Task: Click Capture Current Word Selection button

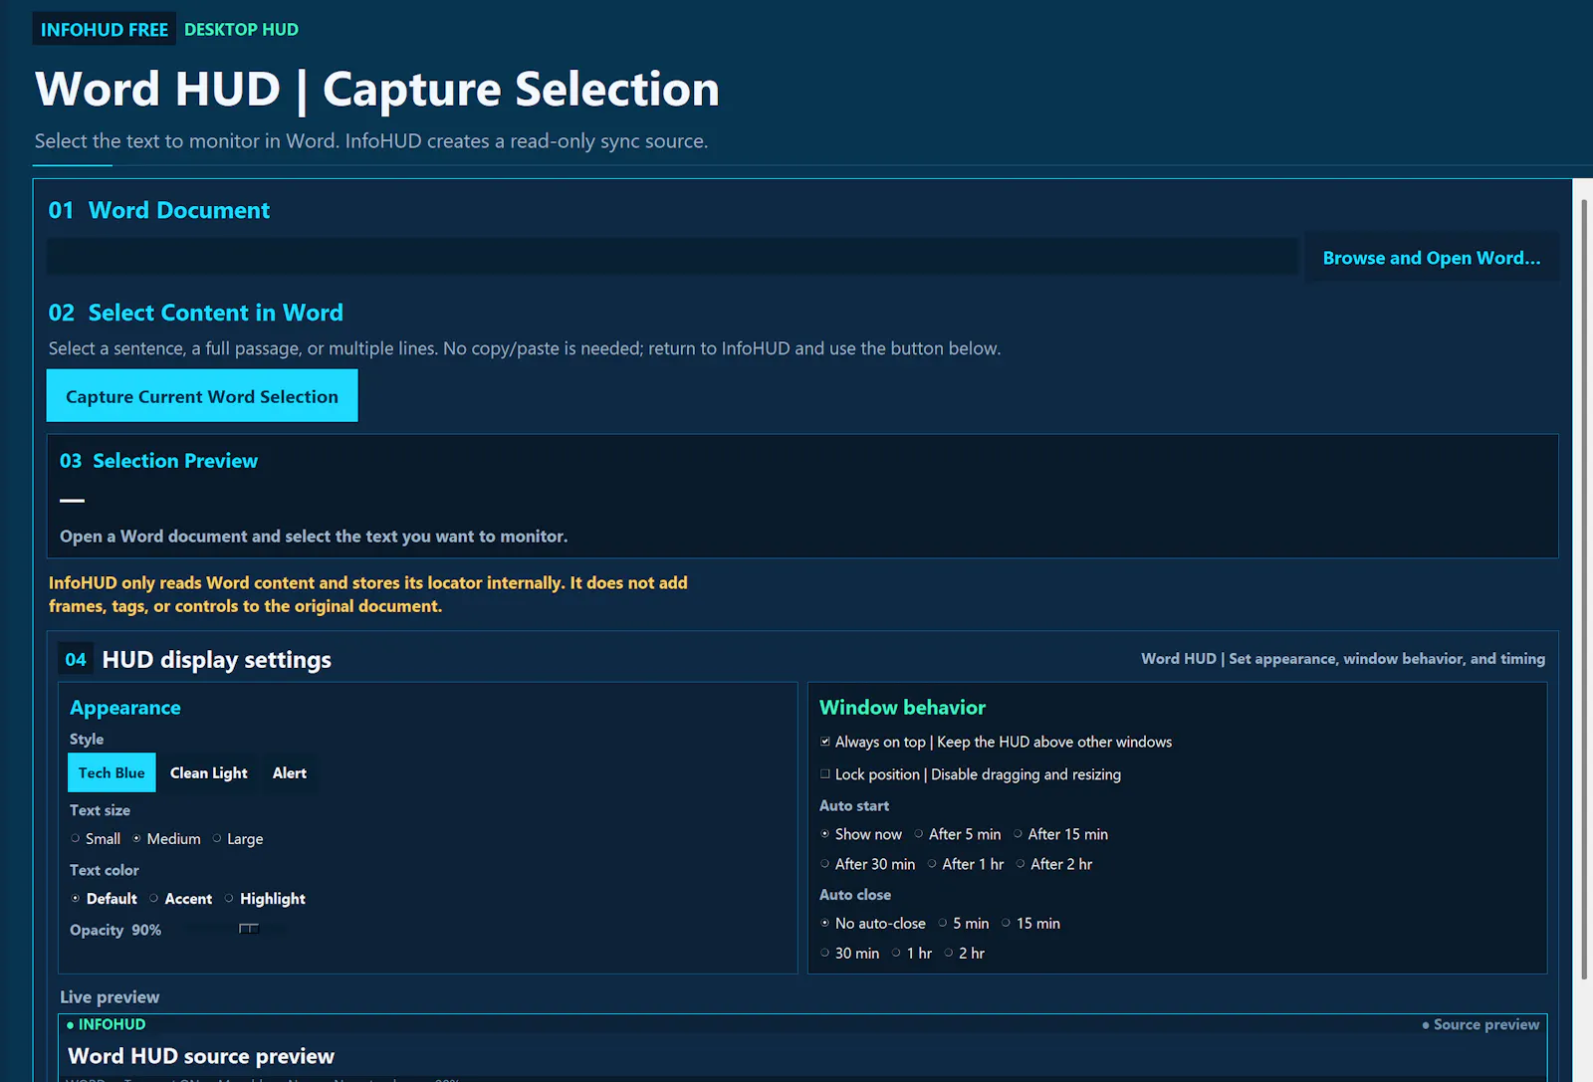Action: [x=202, y=396]
